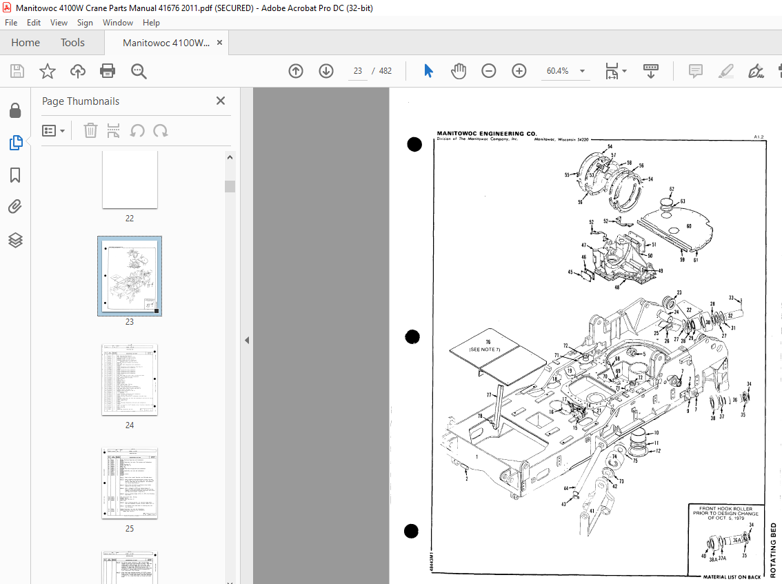The width and height of the screenshot is (782, 584).
Task: Open the Edit menu
Action: click(x=33, y=23)
